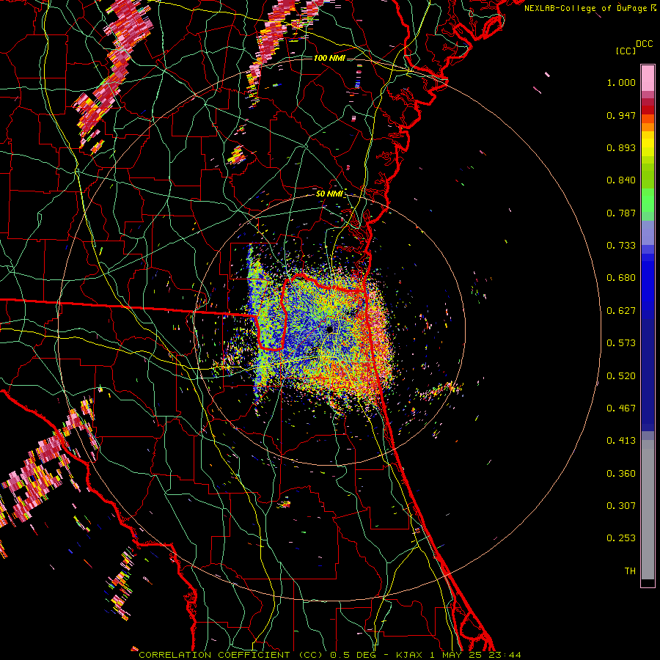Click the 0.787 legend value
The height and width of the screenshot is (660, 660).
(x=621, y=213)
